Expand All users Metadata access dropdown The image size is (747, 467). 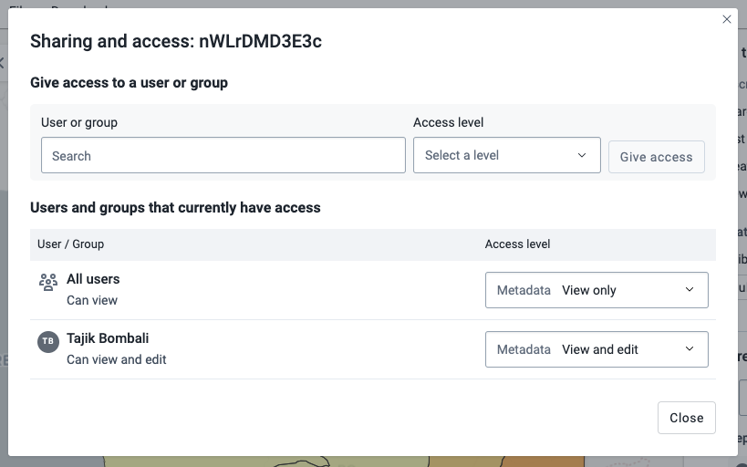(597, 290)
